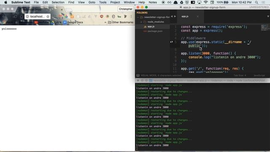Click the line with console.log listenin message

(x=224, y=57)
